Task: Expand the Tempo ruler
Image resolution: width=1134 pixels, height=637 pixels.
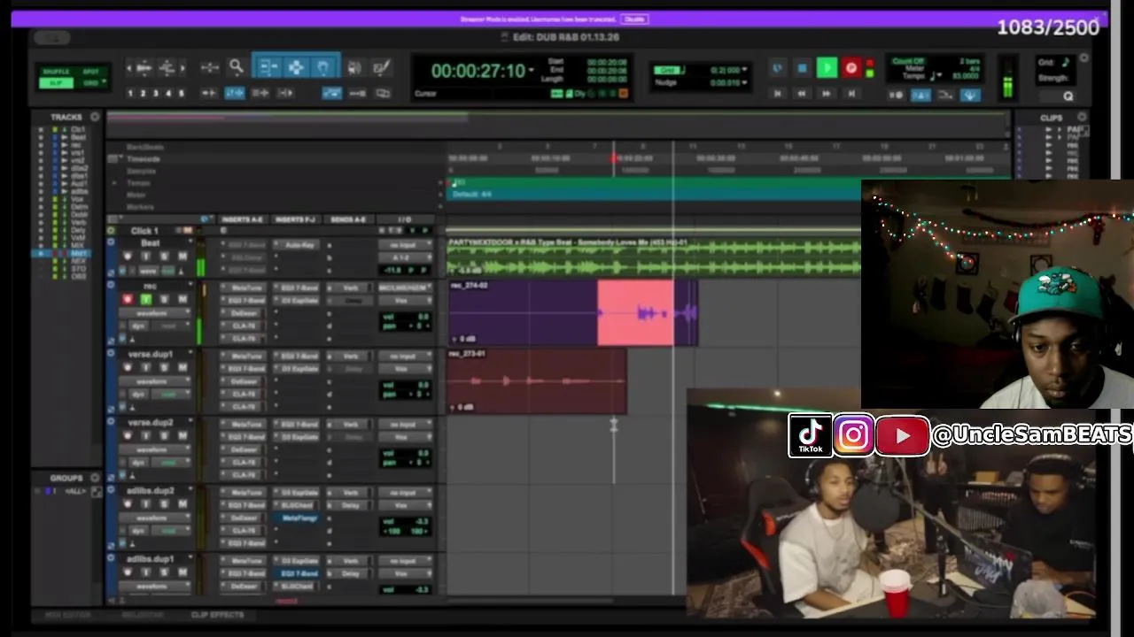Action: 114,183
